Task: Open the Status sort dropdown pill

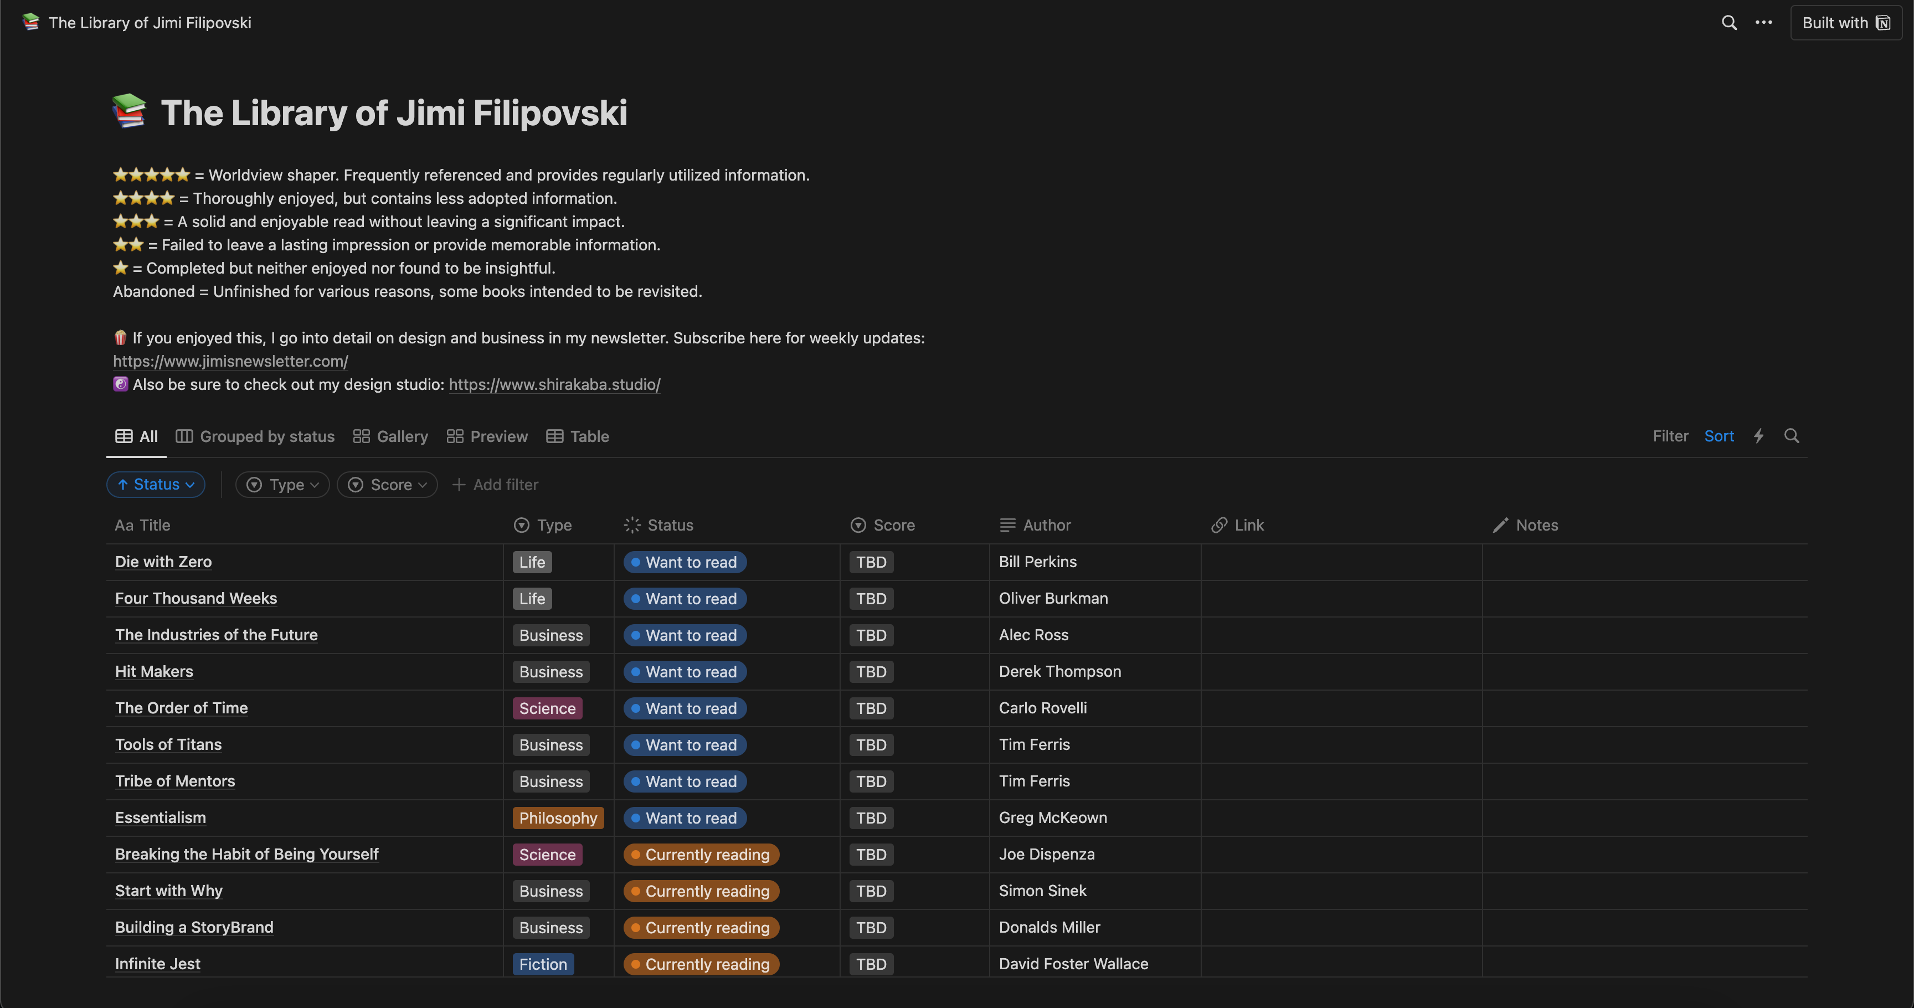Action: pos(156,484)
